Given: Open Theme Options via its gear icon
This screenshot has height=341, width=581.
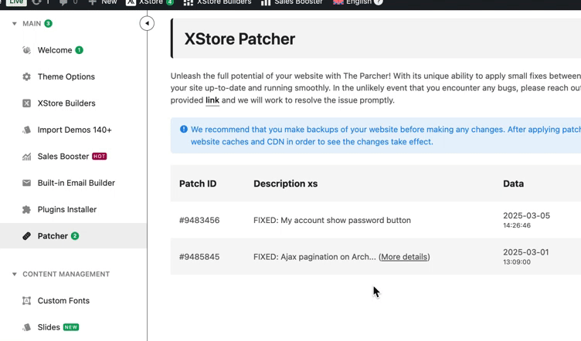Looking at the screenshot, I should tap(27, 76).
